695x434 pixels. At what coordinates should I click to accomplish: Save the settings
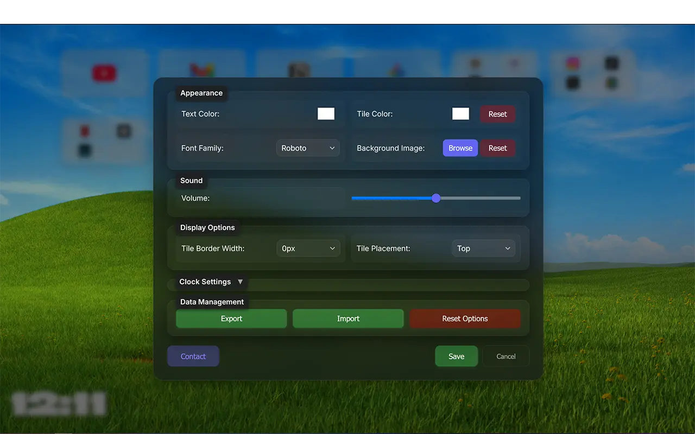pos(457,356)
